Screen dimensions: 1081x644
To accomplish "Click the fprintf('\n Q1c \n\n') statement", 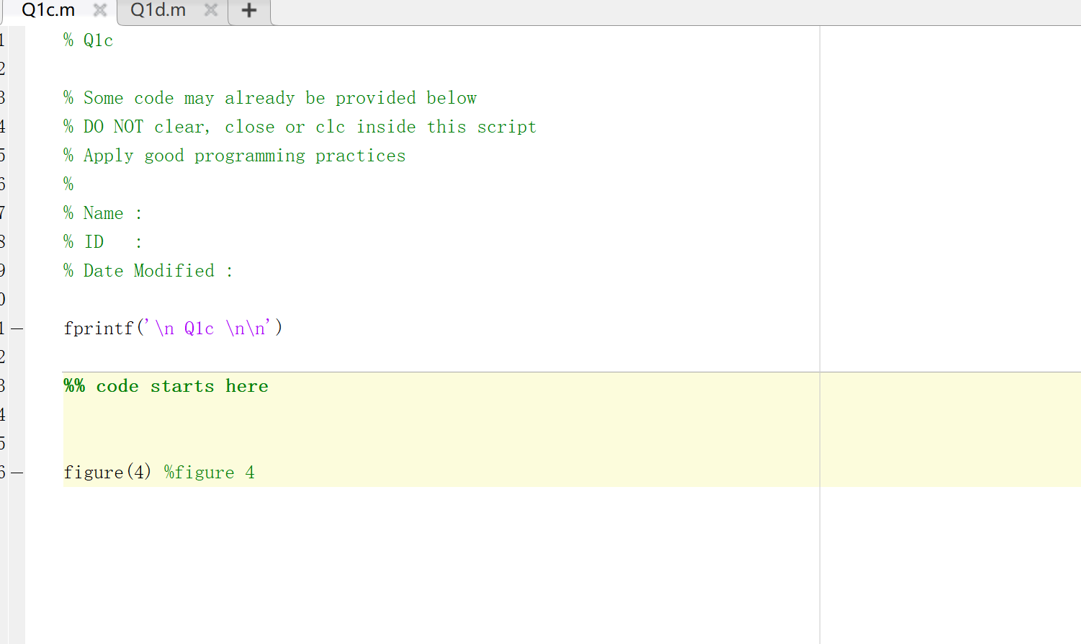I will pos(173,328).
